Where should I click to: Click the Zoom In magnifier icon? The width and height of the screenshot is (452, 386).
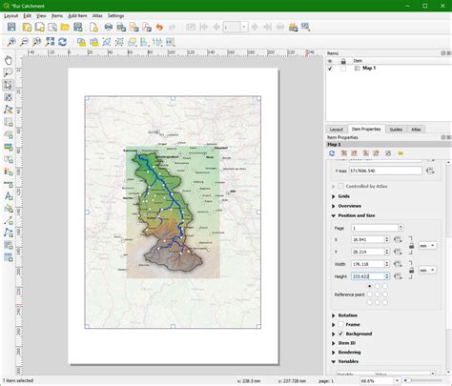11,42
